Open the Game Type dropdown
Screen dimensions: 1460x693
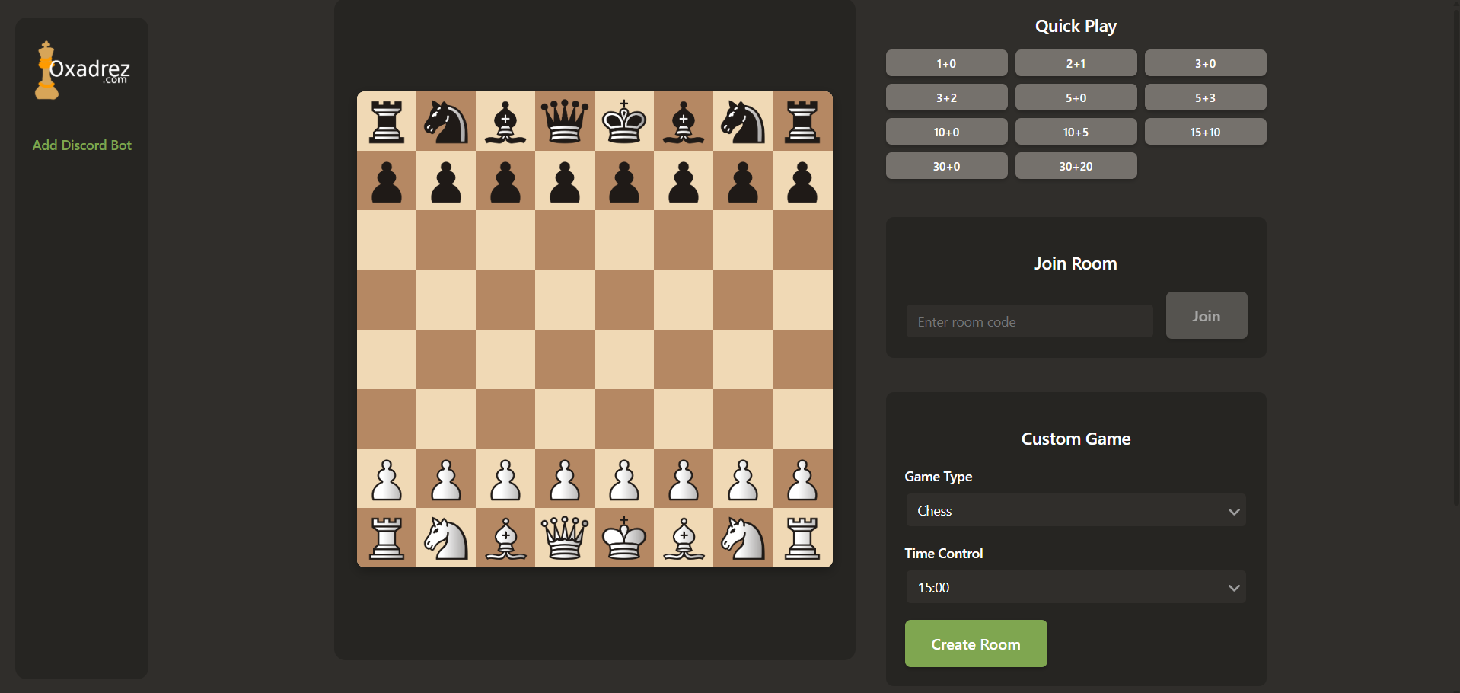pyautogui.click(x=1075, y=510)
